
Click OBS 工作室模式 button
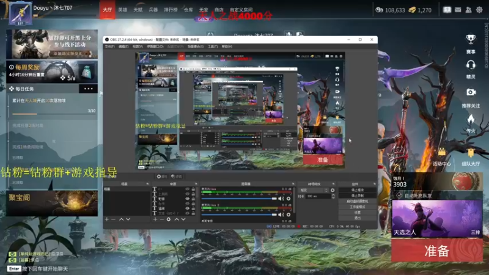click(357, 207)
